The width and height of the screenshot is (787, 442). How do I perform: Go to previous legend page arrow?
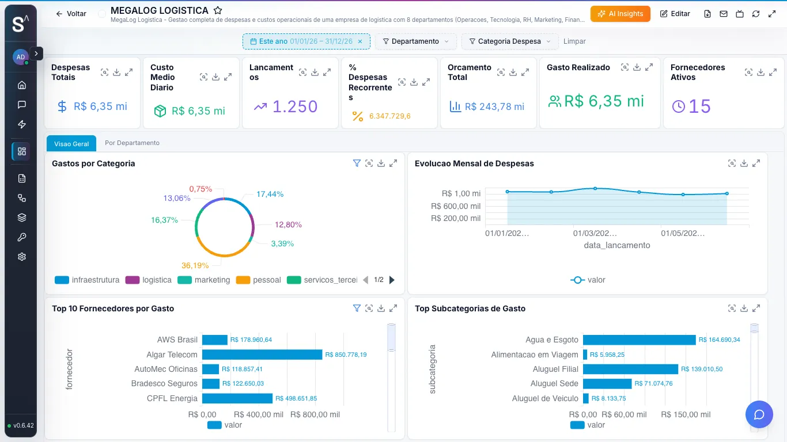pos(365,280)
